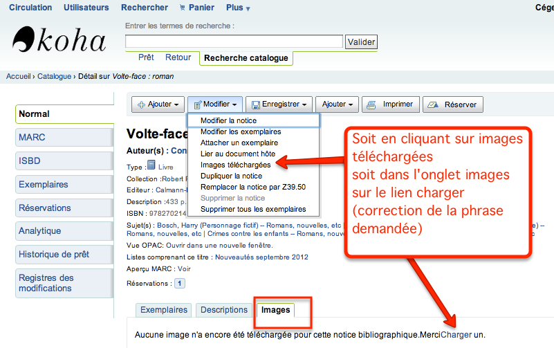Click the Calmann editor link
Viewport: 554px width, 348px height.
coord(171,190)
